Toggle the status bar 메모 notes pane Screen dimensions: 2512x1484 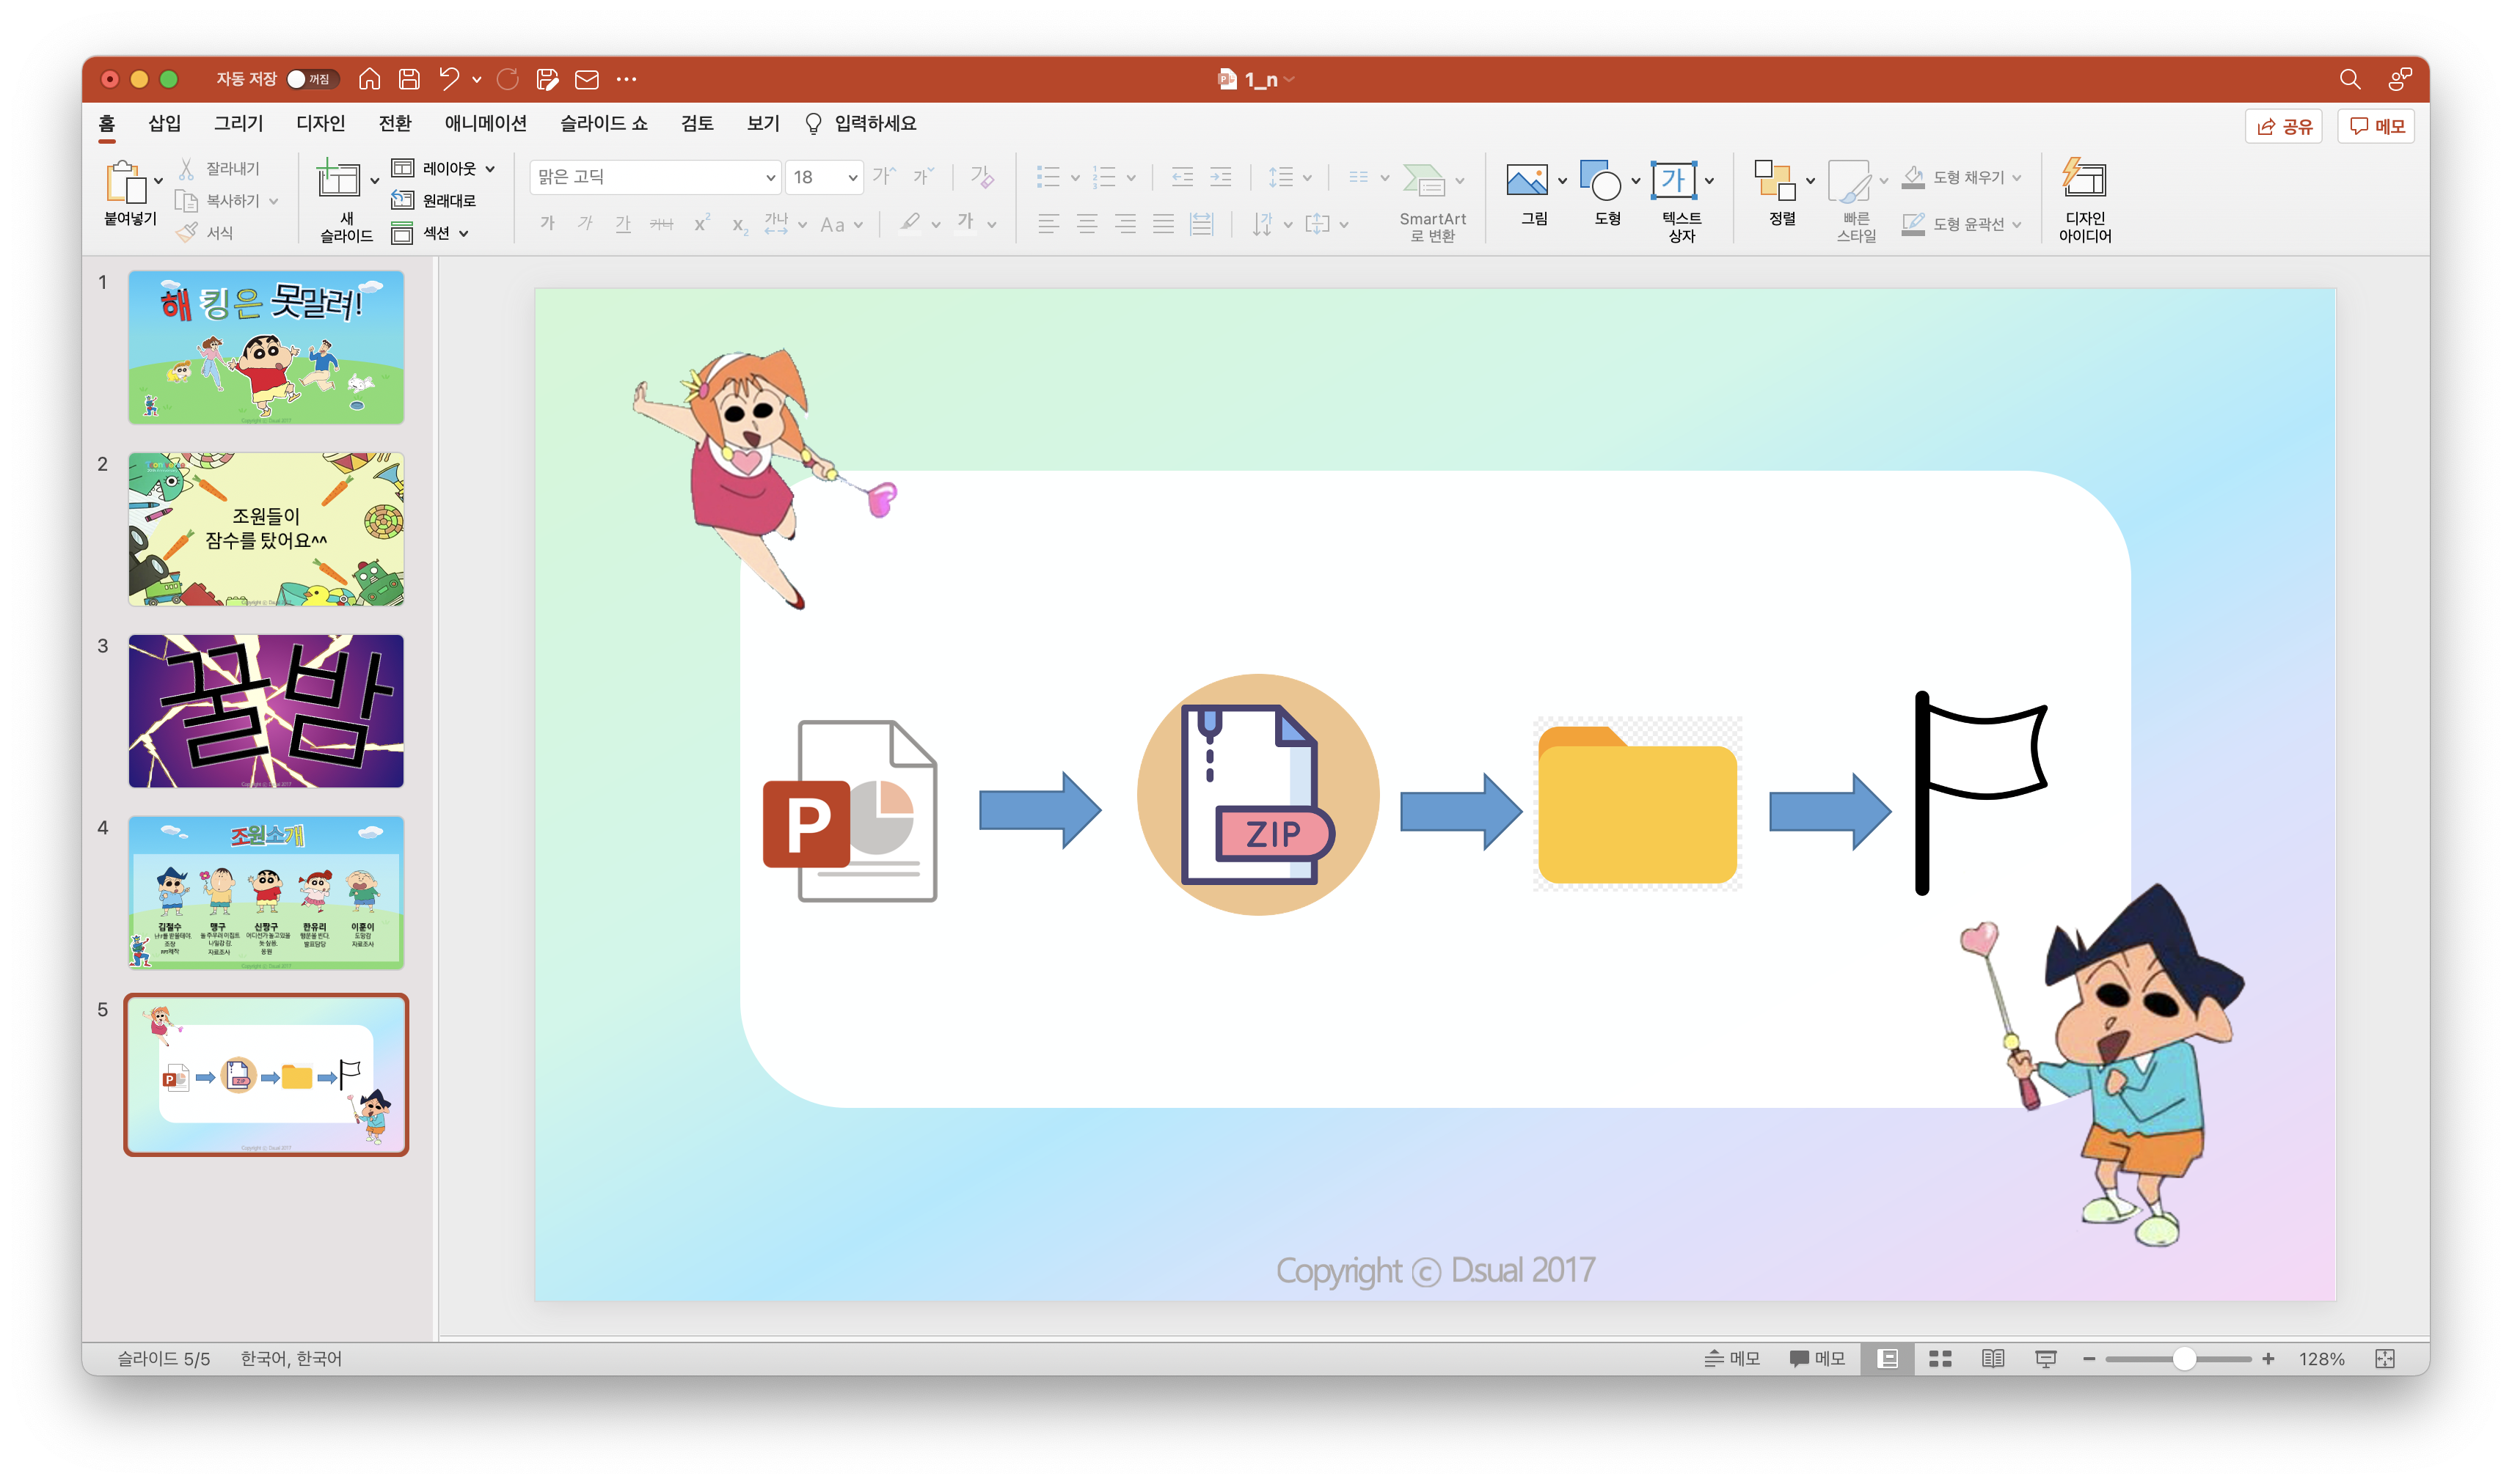coord(1733,1358)
